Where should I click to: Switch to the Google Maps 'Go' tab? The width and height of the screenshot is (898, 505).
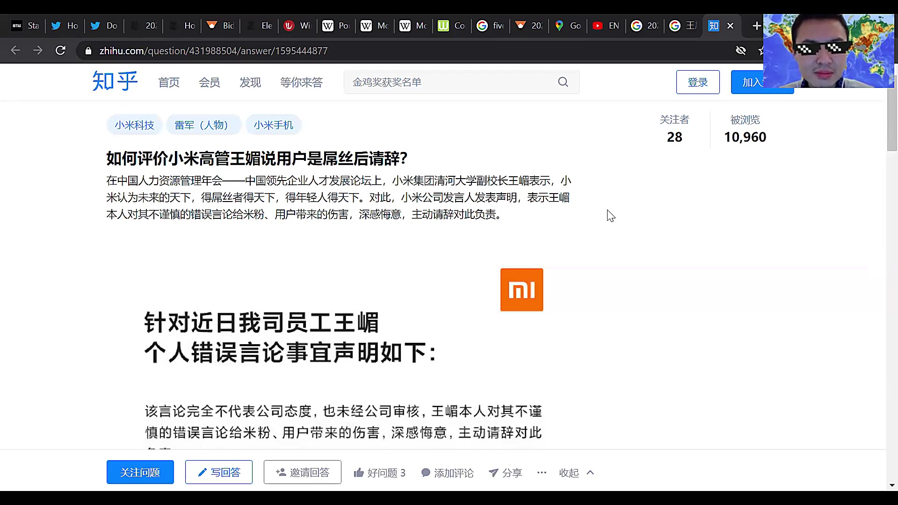[567, 26]
